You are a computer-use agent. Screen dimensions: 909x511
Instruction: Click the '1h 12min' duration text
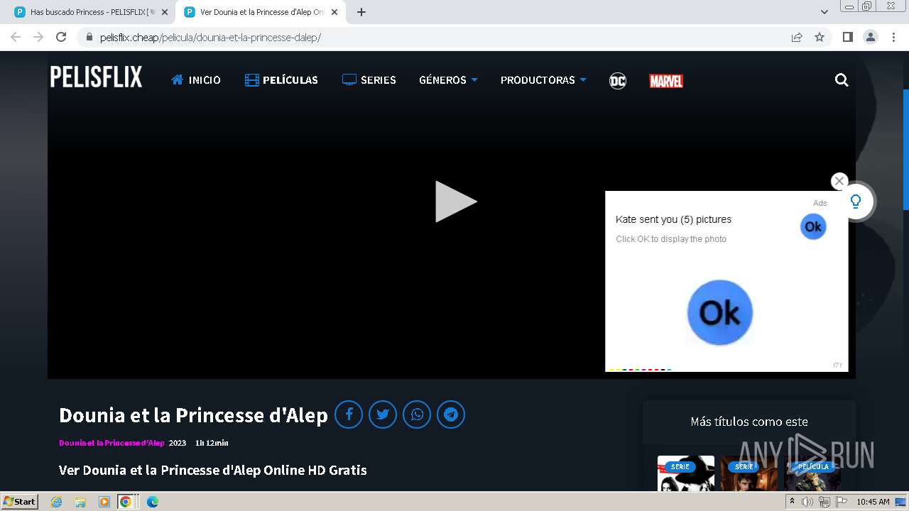click(212, 443)
